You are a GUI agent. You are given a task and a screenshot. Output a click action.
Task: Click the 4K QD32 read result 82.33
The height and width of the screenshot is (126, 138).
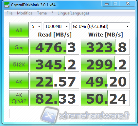(55, 98)
